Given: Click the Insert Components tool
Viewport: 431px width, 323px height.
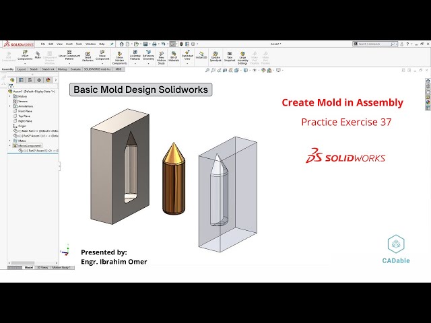Looking at the screenshot, I should (x=25, y=56).
